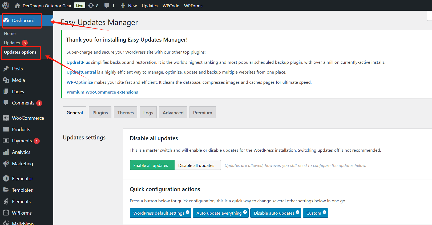Click the Marketing megaphone icon
The width and height of the screenshot is (432, 225).
pos(6,163)
